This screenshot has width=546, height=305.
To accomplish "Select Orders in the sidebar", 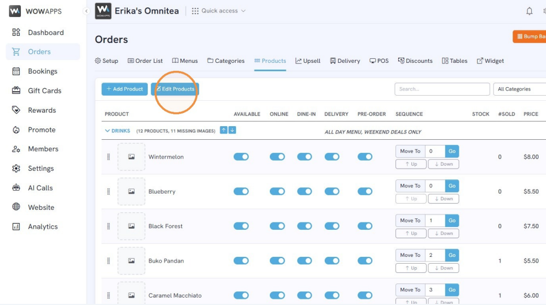I will pos(43,51).
